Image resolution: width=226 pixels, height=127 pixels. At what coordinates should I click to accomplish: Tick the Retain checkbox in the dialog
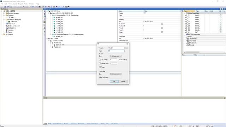(100, 67)
